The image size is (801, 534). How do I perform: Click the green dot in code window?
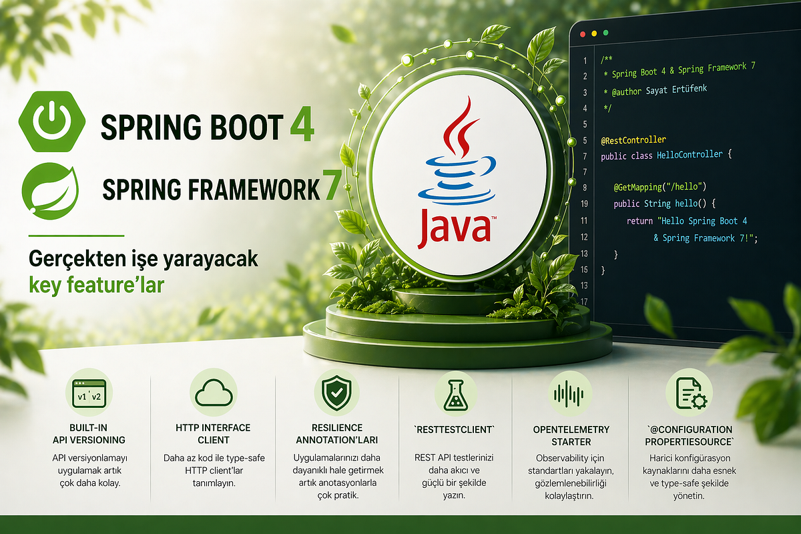605,32
